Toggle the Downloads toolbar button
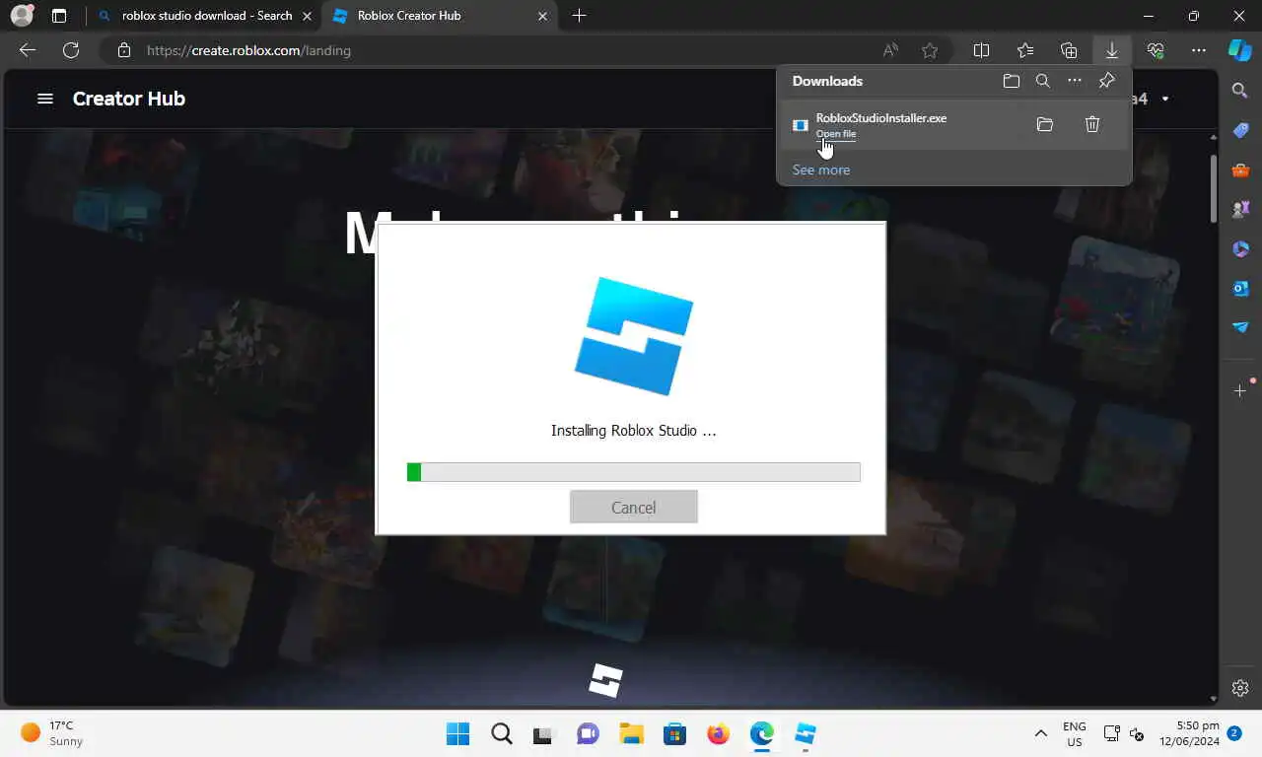This screenshot has width=1262, height=757. 1112,50
